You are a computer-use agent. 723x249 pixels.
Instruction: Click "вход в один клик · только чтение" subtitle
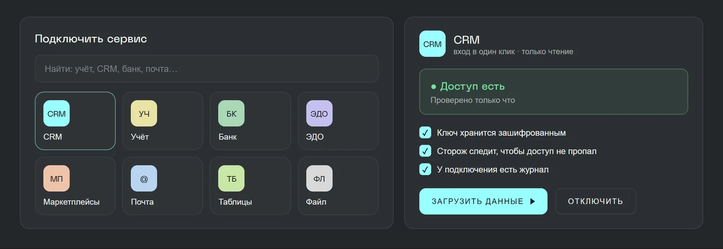point(513,52)
